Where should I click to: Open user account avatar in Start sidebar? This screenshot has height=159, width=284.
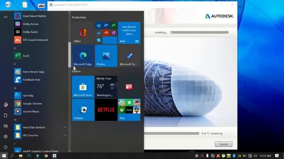click(x=6, y=105)
